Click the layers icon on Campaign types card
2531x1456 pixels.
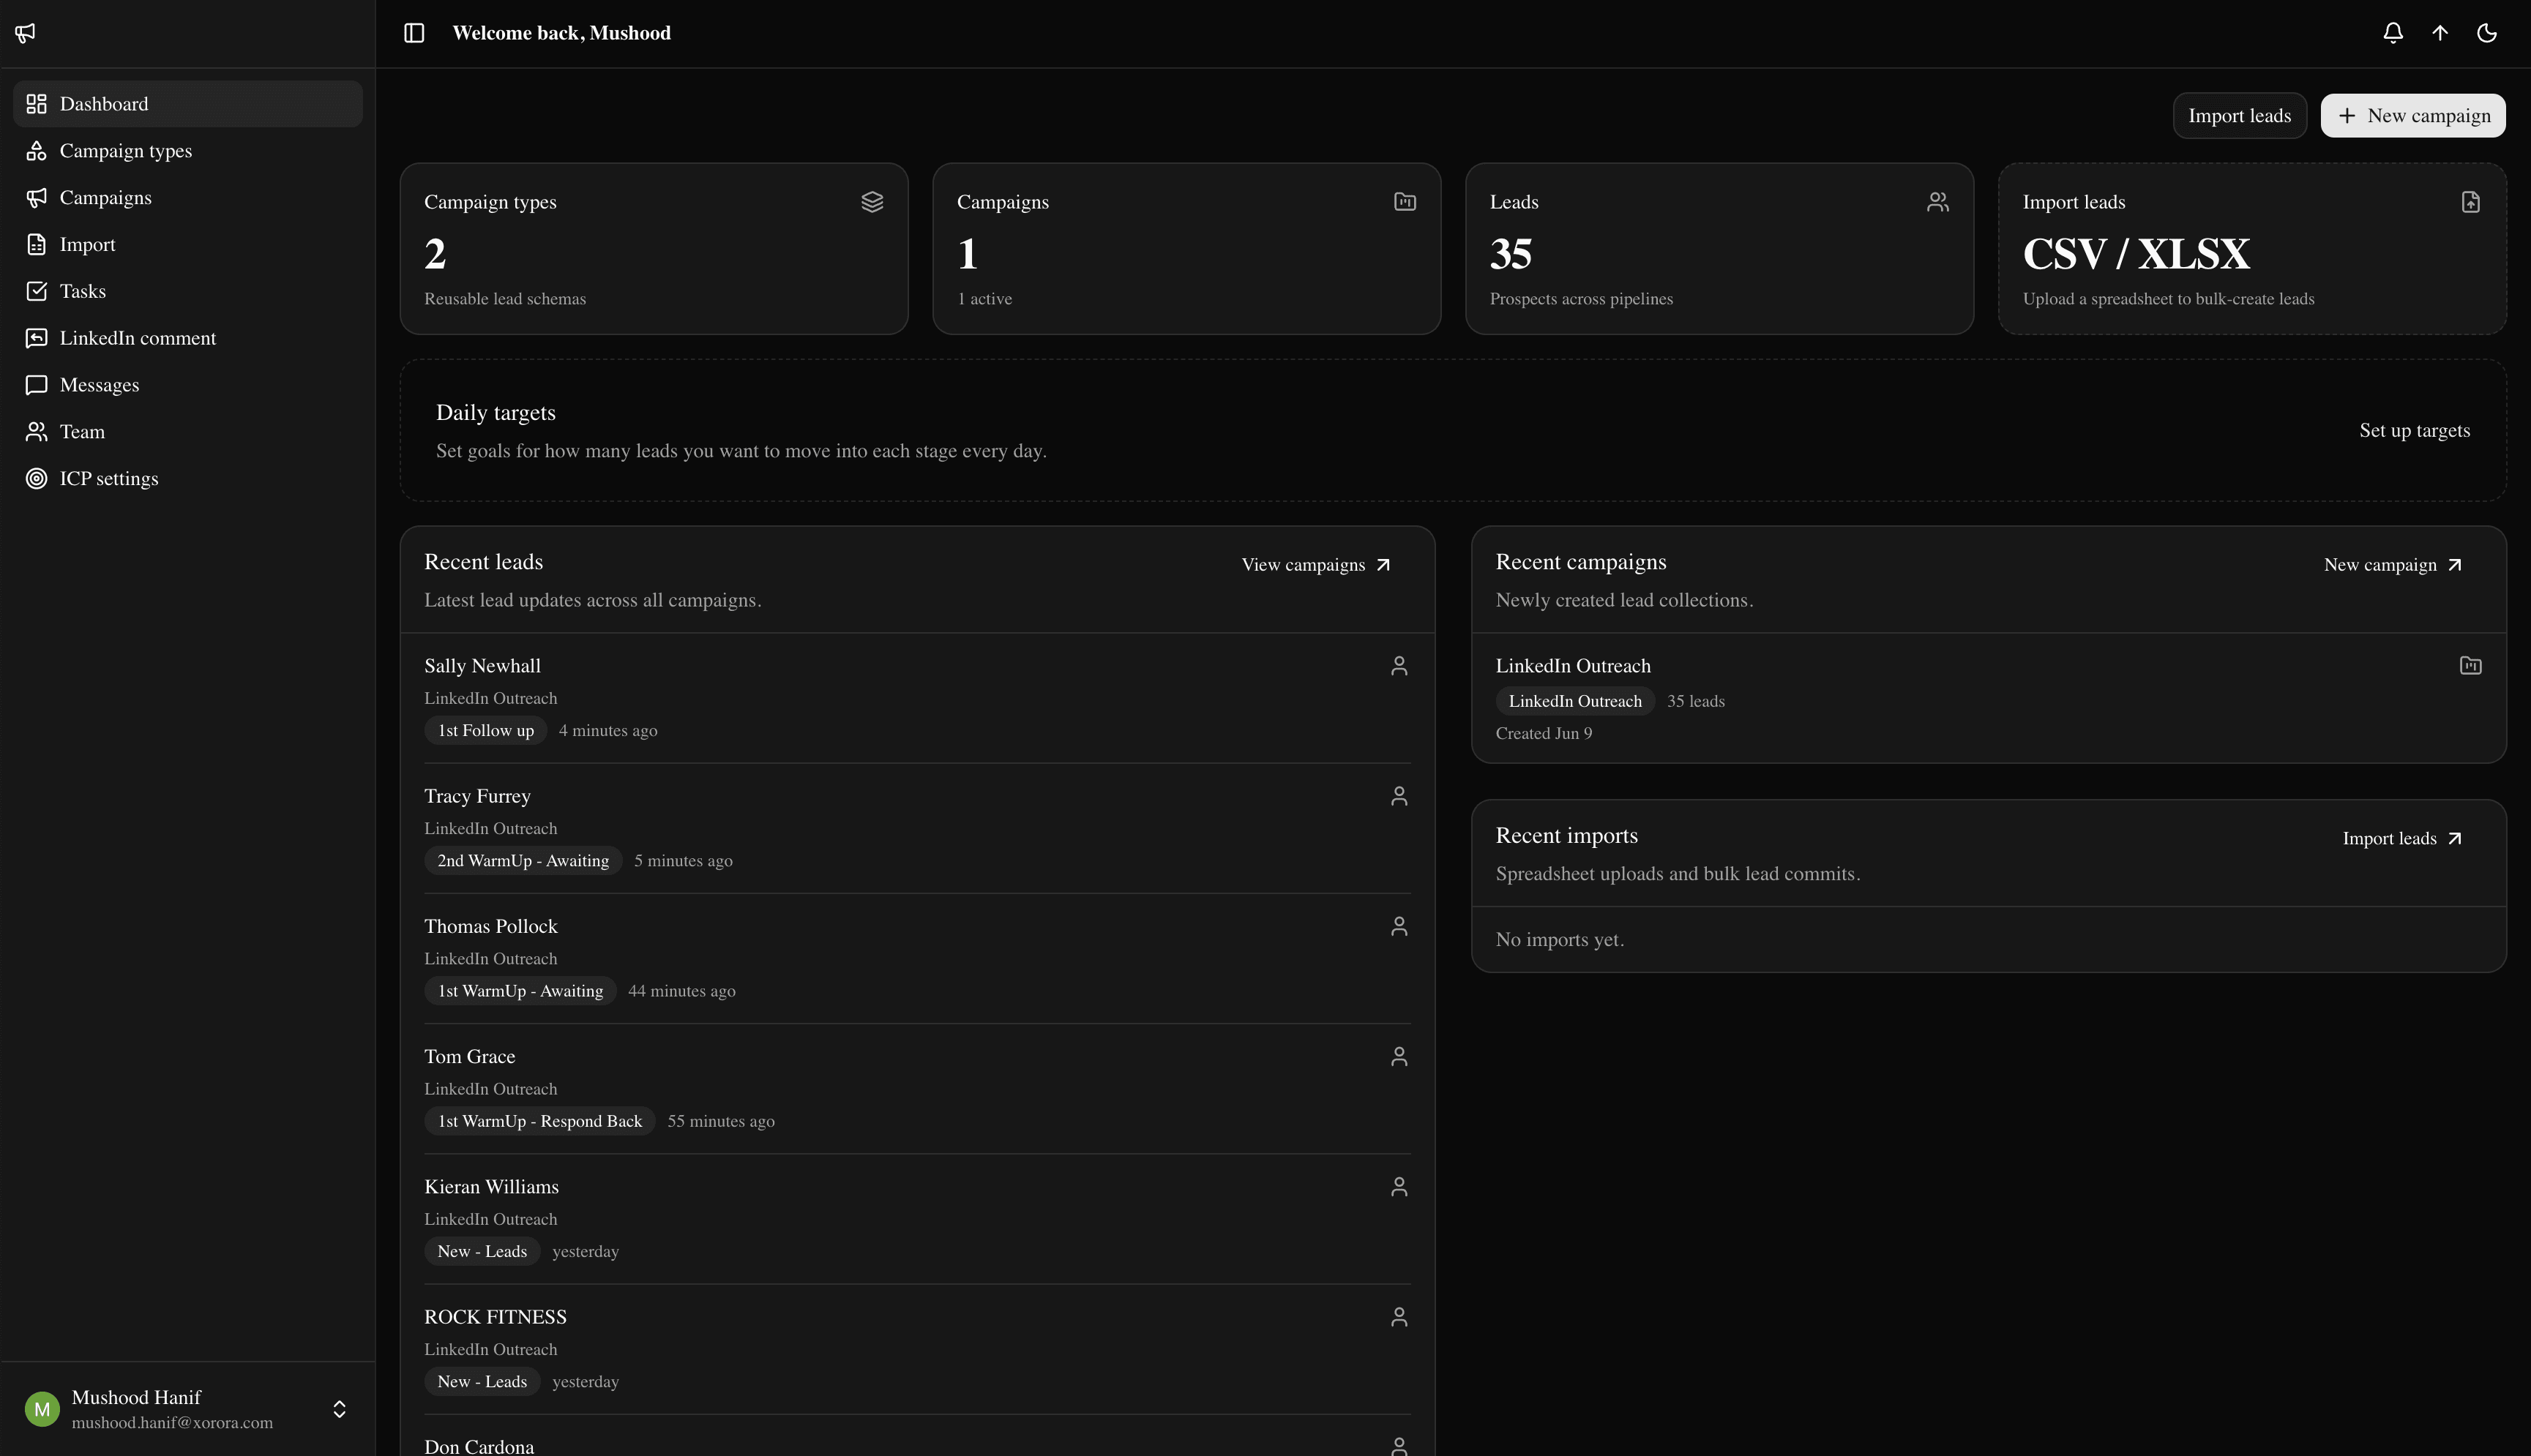coord(872,202)
